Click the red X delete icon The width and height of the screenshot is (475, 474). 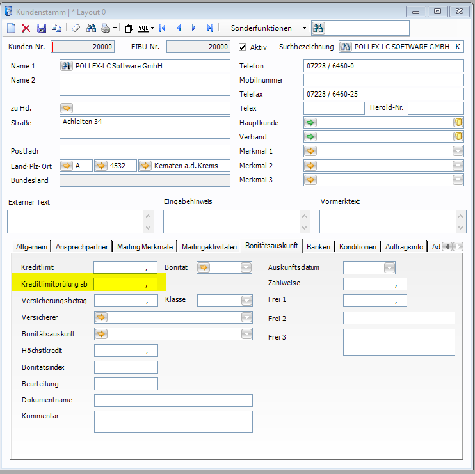pos(26,28)
